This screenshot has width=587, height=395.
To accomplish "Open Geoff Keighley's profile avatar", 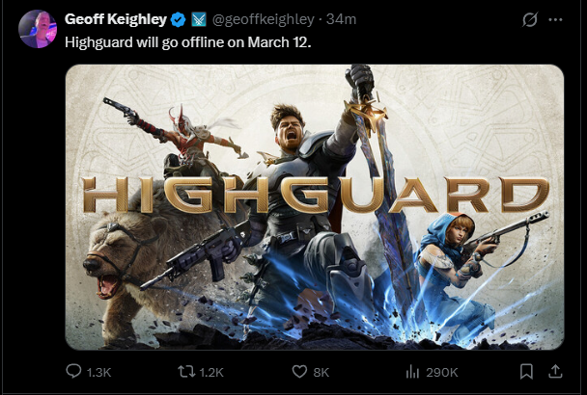I will (x=38, y=29).
